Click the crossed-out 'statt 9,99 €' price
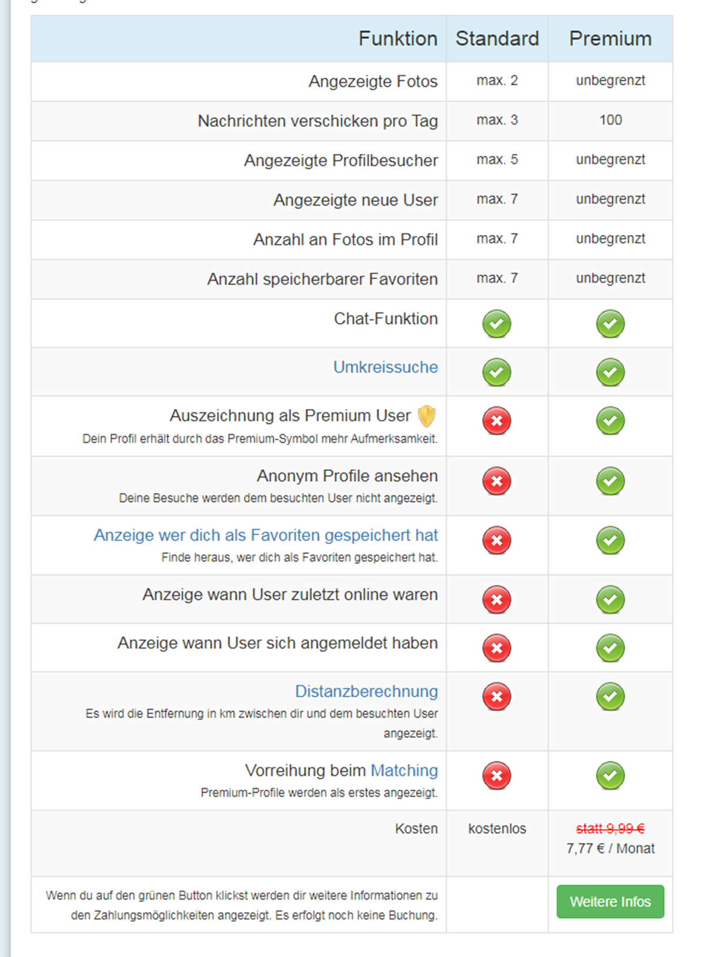This screenshot has height=957, width=705. click(610, 829)
